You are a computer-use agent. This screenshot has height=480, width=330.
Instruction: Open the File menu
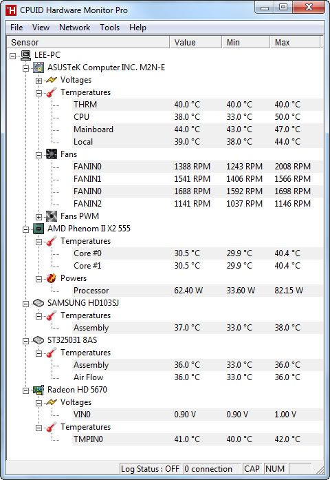(x=16, y=28)
